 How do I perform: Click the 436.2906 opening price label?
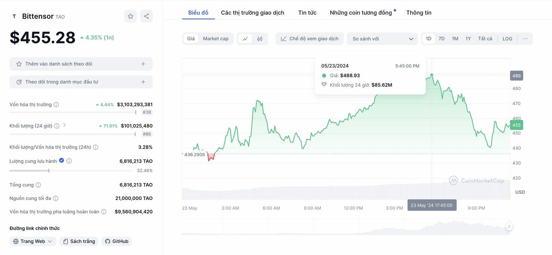(194, 154)
